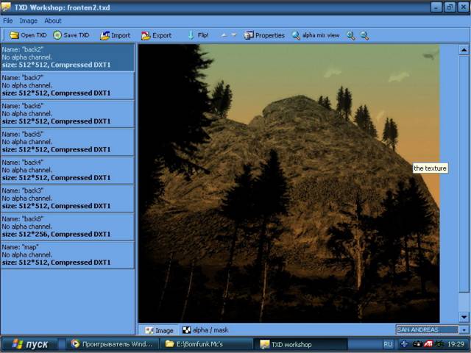471x353 pixels.
Task: Click the zoom out magnifier icon
Action: click(364, 36)
